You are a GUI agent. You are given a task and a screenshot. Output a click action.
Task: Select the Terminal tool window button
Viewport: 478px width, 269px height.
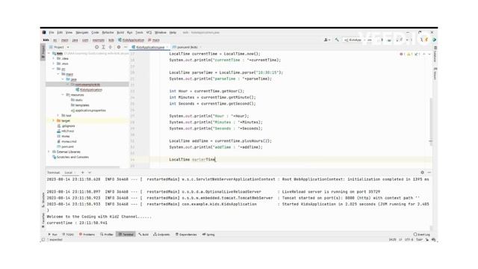(x=126, y=235)
